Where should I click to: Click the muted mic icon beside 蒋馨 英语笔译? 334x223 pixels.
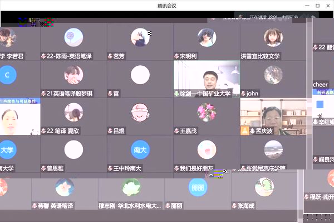click(x=35, y=206)
